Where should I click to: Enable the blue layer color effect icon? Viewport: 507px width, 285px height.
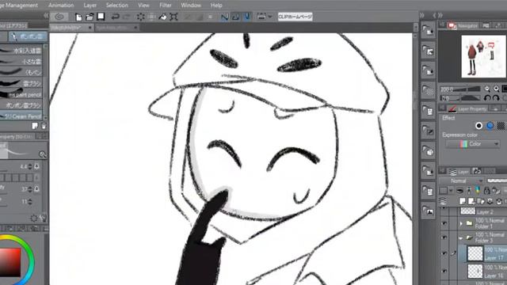click(490, 125)
